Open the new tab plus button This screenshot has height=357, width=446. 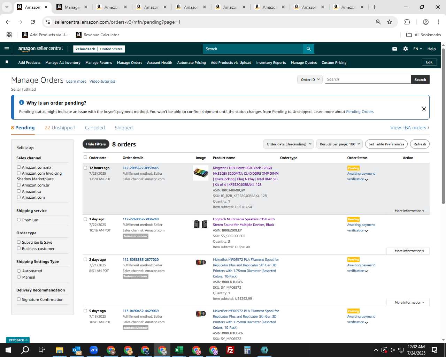tap(375, 7)
